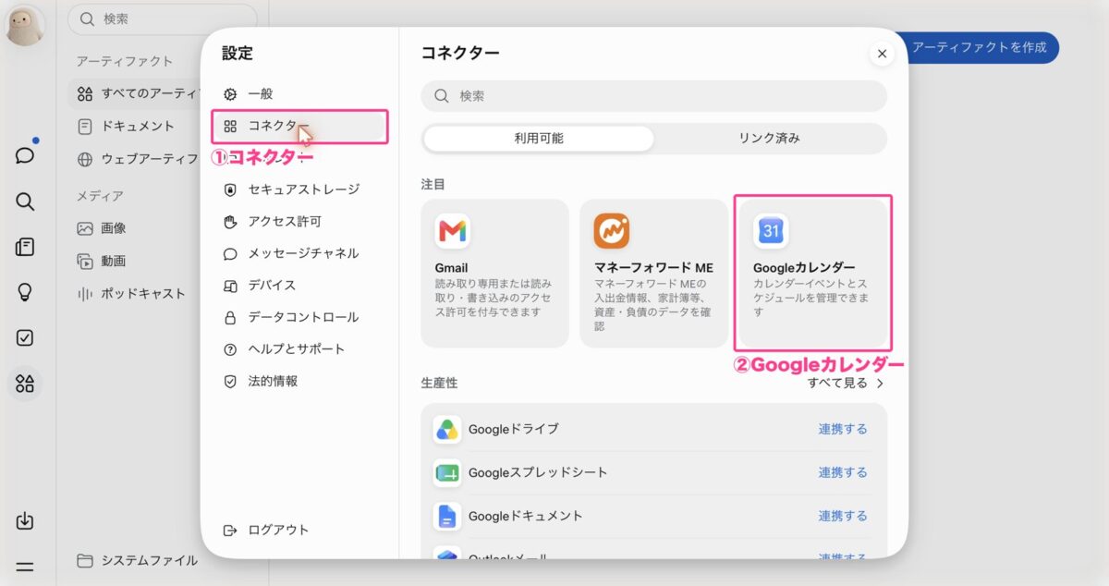The image size is (1109, 586).
Task: Click the download icon in the left rail
Action: coord(25,521)
